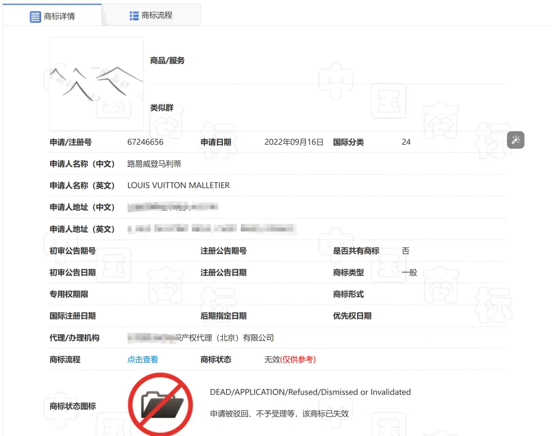Select the status text 无效(仅供参考)

point(290,359)
